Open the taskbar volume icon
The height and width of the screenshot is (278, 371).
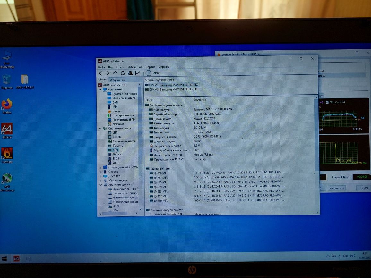point(345,256)
